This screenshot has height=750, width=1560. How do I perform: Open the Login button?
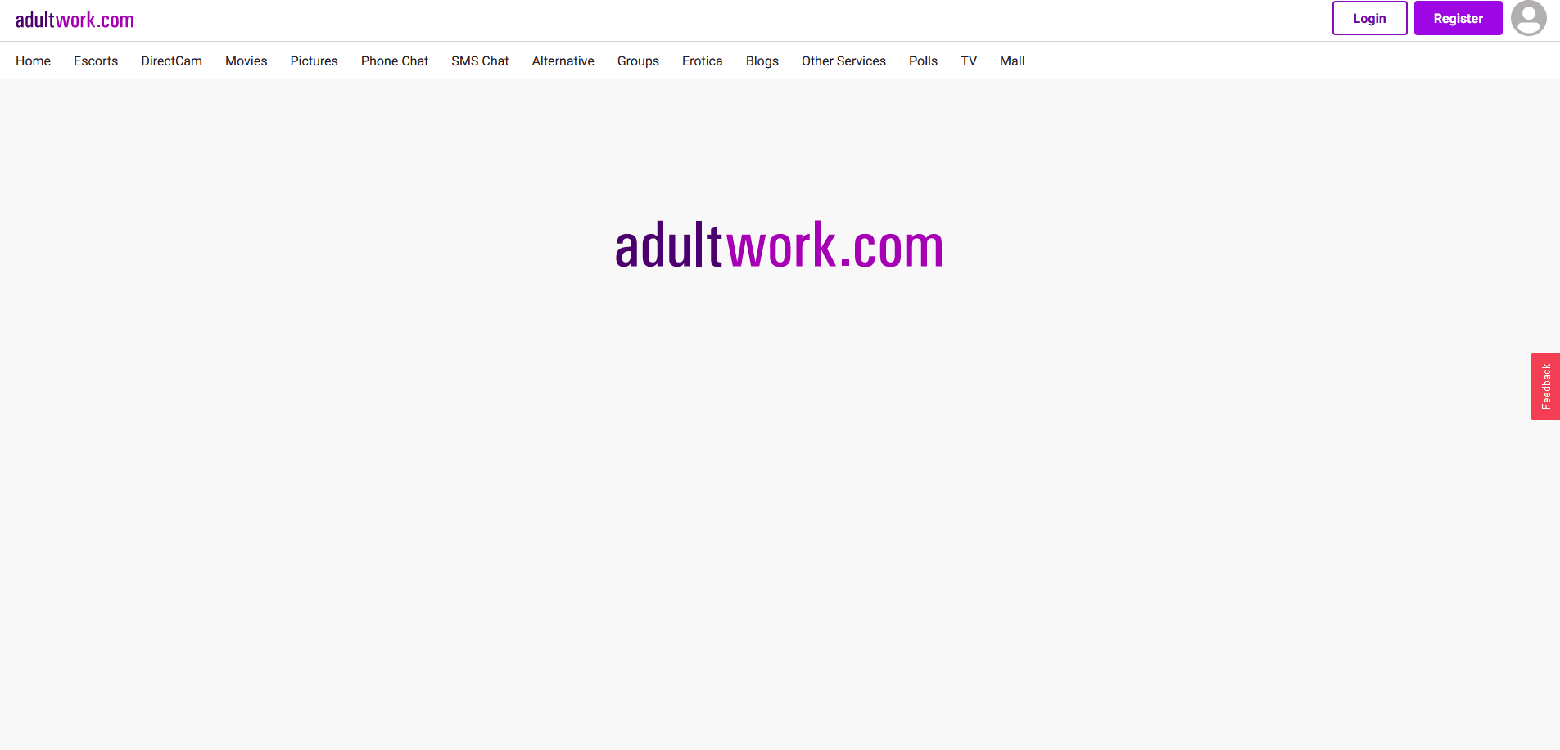pos(1369,18)
